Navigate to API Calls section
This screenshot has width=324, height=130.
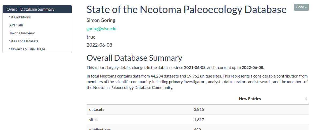(16, 25)
